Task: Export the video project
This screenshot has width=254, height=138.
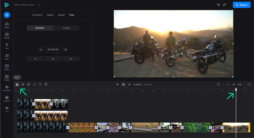Action: 242,5
